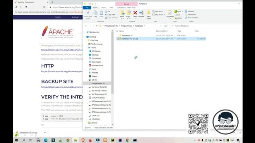Switch to the Home ribbon tab

[x=95, y=8]
